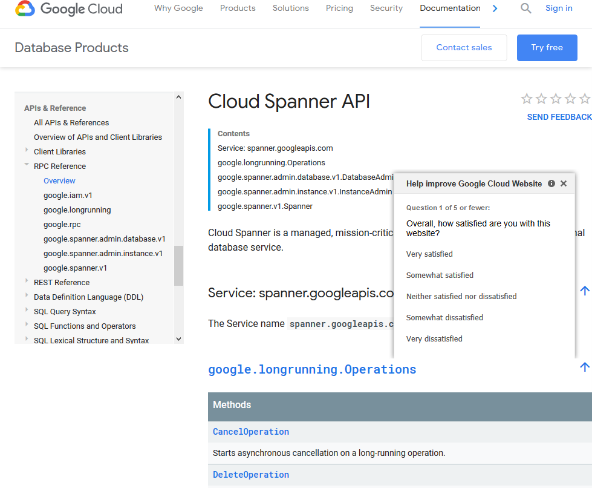Open Database Products heading link

click(72, 48)
